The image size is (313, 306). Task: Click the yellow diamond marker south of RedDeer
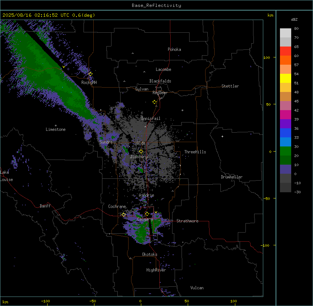(154, 102)
